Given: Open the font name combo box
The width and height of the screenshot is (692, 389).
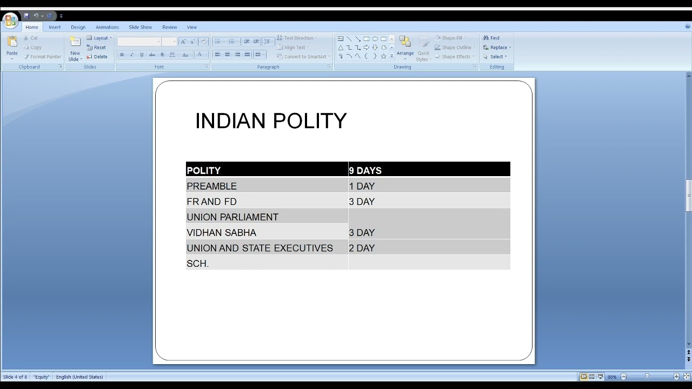Looking at the screenshot, I should coord(139,42).
